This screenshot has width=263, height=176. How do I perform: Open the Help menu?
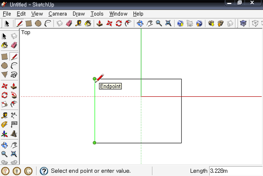coord(138,14)
